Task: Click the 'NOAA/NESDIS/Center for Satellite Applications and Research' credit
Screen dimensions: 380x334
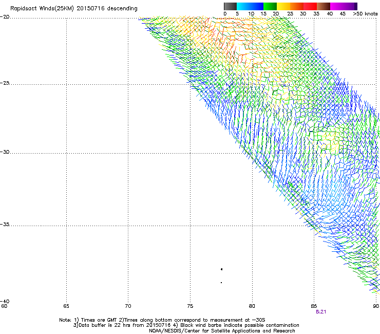Action: pos(222,331)
